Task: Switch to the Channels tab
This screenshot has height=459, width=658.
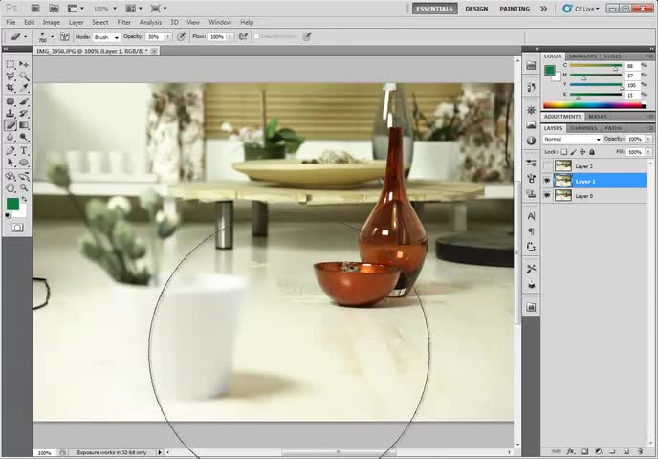Action: coord(583,128)
